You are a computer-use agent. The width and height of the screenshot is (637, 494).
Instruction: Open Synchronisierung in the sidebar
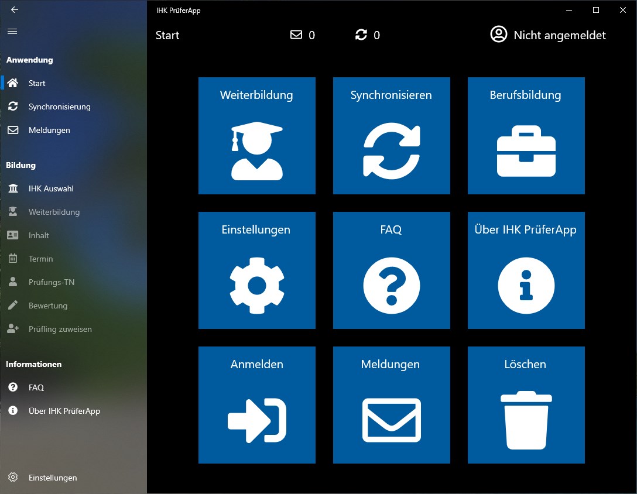click(59, 107)
